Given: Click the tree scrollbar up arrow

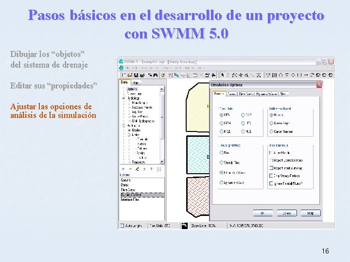Looking at the screenshot, I should 162,89.
